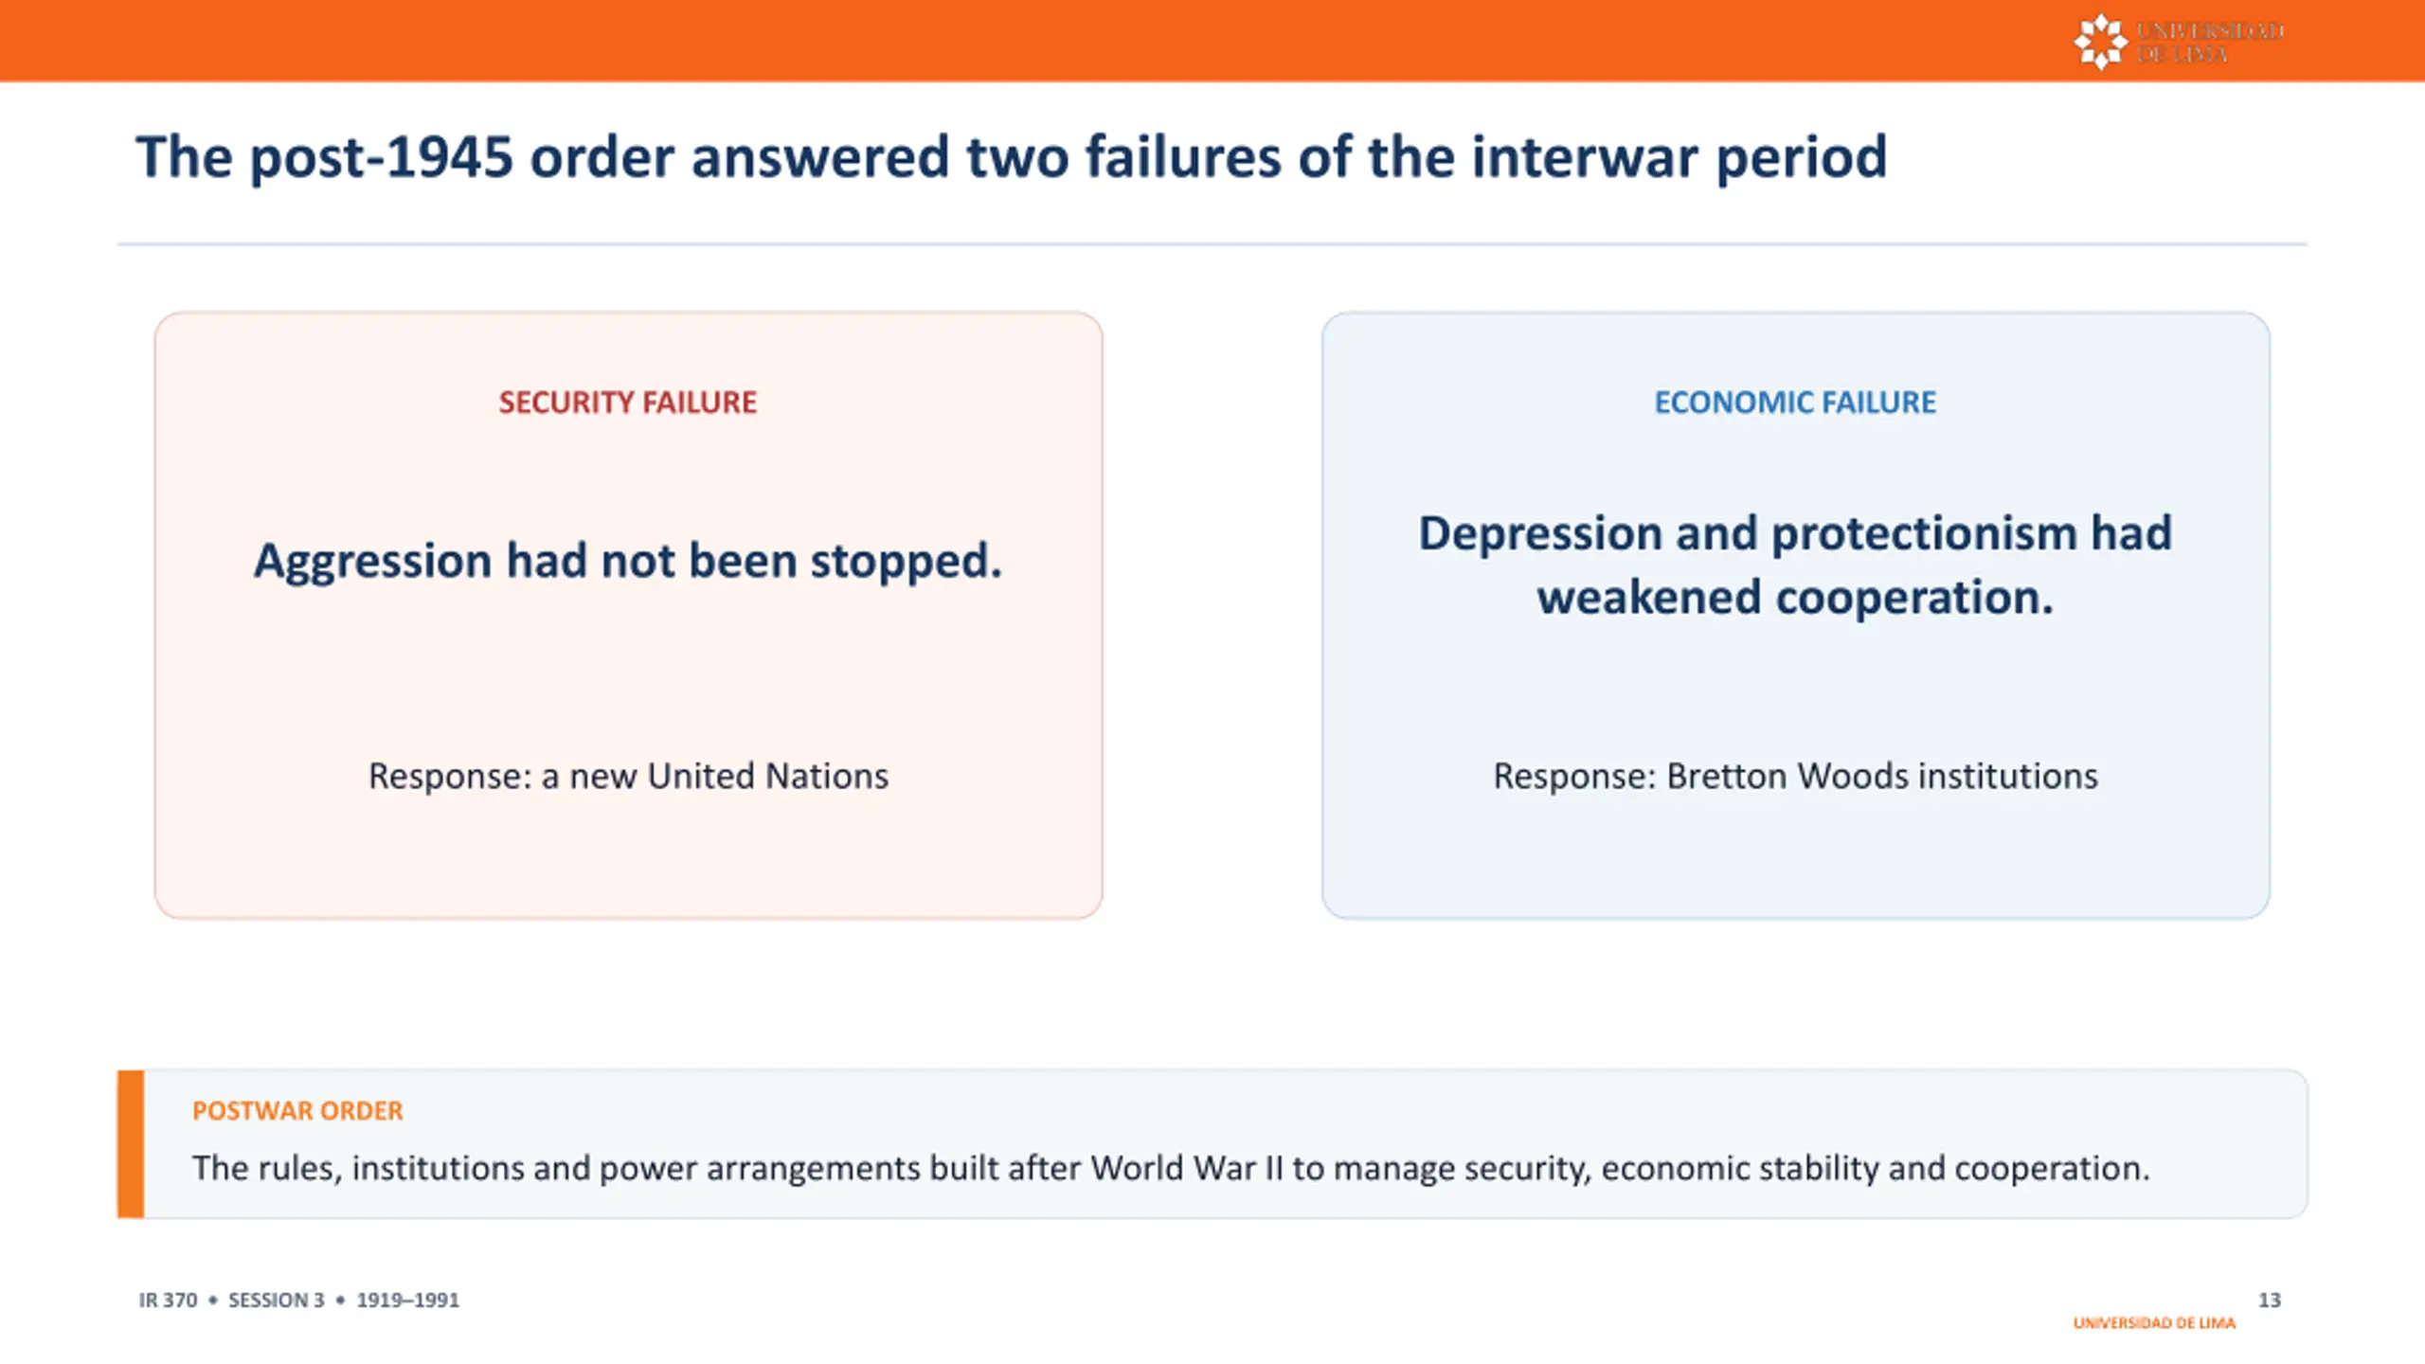The height and width of the screenshot is (1364, 2425).
Task: Click the orange accent bar of the callout
Action: click(x=131, y=1143)
